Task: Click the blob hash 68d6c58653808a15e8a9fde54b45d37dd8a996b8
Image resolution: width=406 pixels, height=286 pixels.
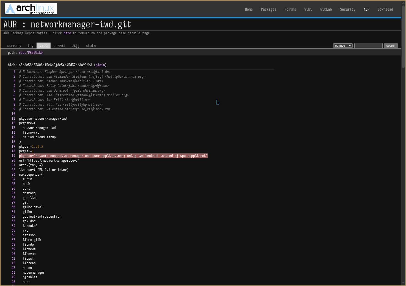Action: click(x=55, y=65)
